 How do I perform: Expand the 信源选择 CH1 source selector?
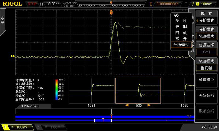click(206, 48)
